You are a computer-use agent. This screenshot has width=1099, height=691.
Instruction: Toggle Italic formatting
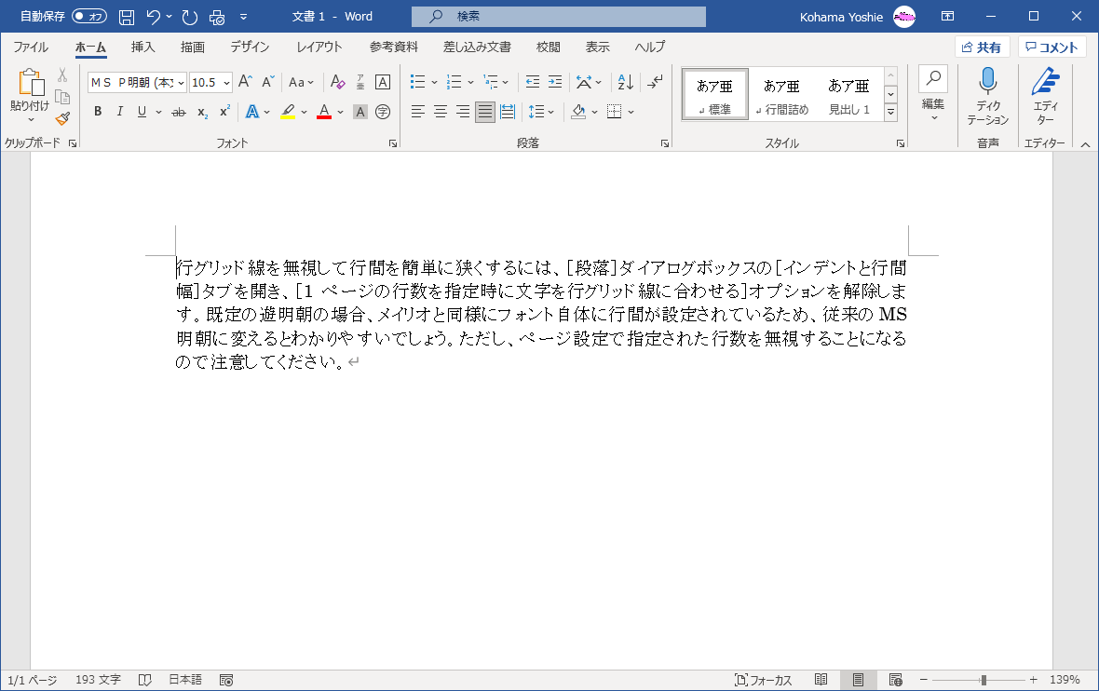pyautogui.click(x=120, y=112)
